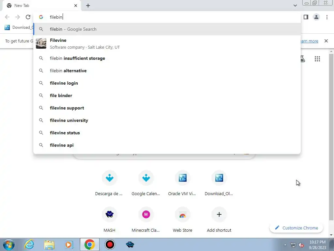Open the Oracle VM VirtualBox shortcut
The image size is (334, 251).
pos(182,183)
